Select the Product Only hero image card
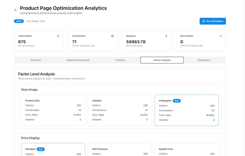 [x=53, y=110]
